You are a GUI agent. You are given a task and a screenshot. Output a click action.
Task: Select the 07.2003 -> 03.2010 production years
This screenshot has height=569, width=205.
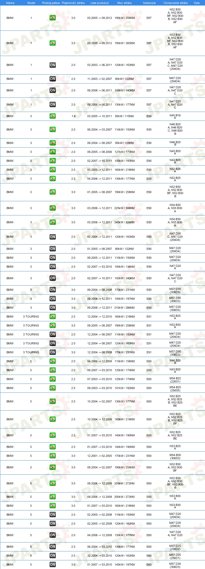tap(100, 379)
